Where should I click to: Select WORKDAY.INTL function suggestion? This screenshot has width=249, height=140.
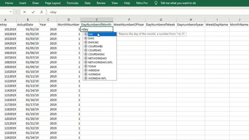(100, 78)
